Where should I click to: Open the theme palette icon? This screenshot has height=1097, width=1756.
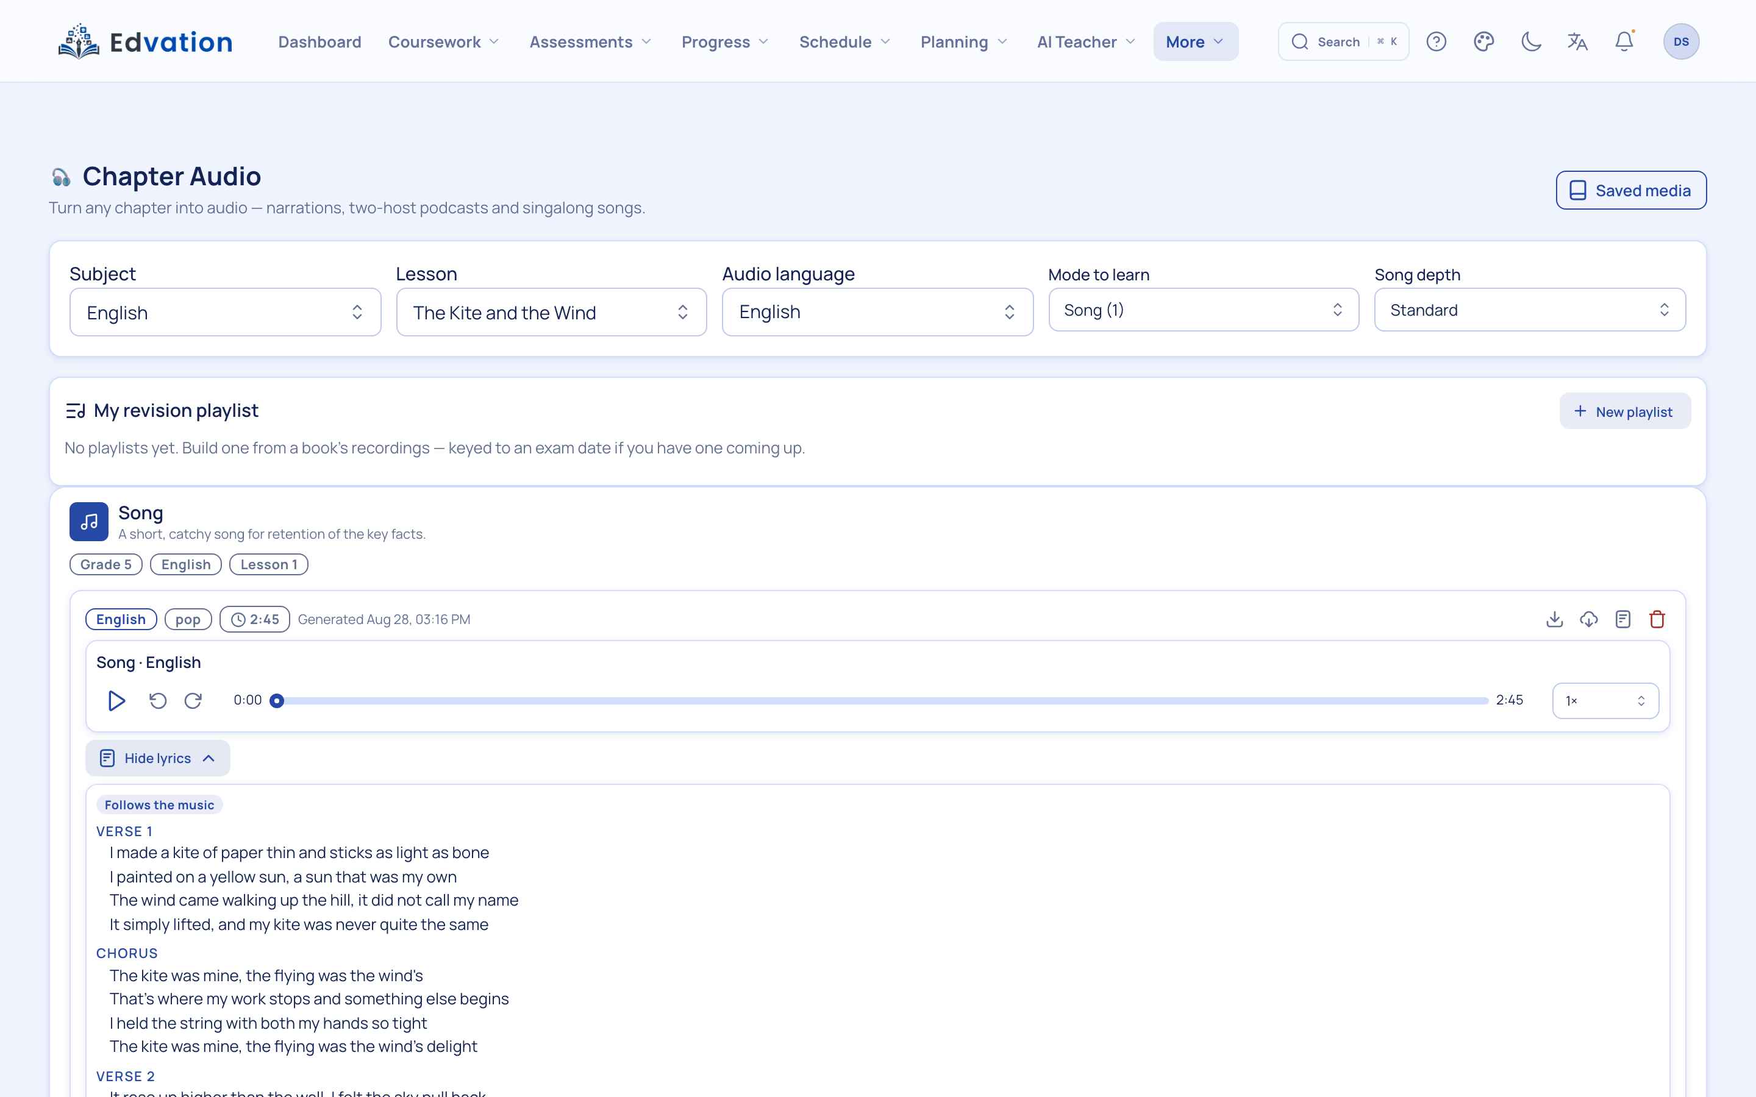1484,41
